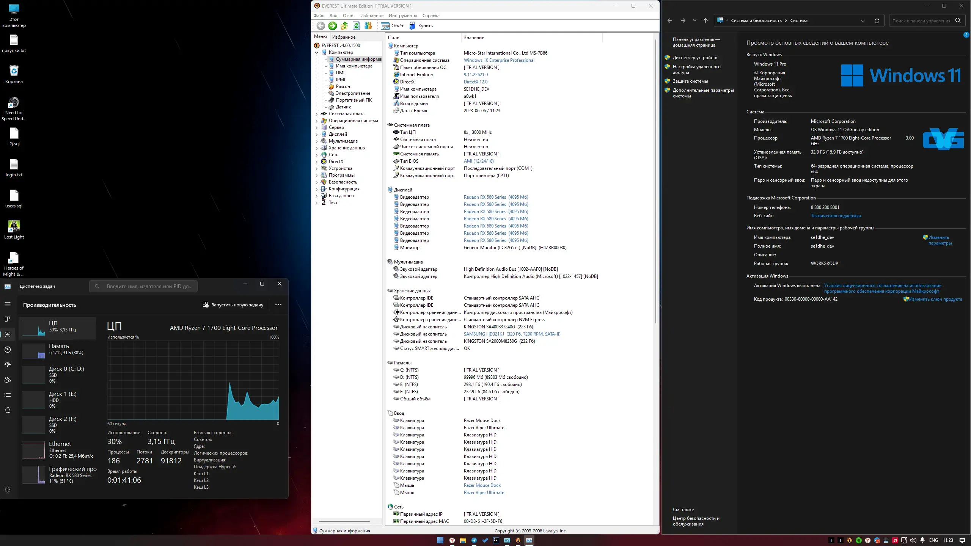Click Запустить новую задачу button
971x546 pixels.
coord(233,305)
